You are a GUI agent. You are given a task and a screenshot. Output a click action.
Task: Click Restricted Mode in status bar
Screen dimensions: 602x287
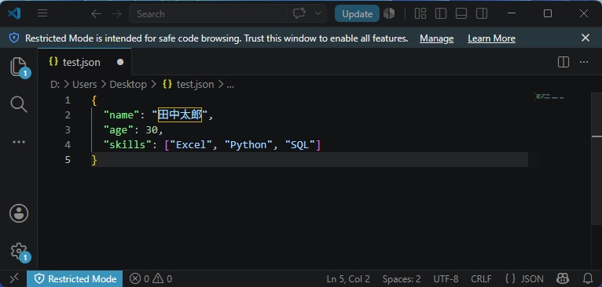(75, 278)
